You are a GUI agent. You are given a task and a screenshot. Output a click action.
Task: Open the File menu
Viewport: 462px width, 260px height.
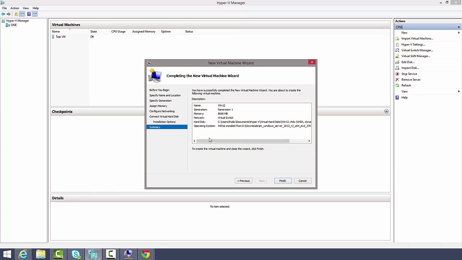pos(5,8)
